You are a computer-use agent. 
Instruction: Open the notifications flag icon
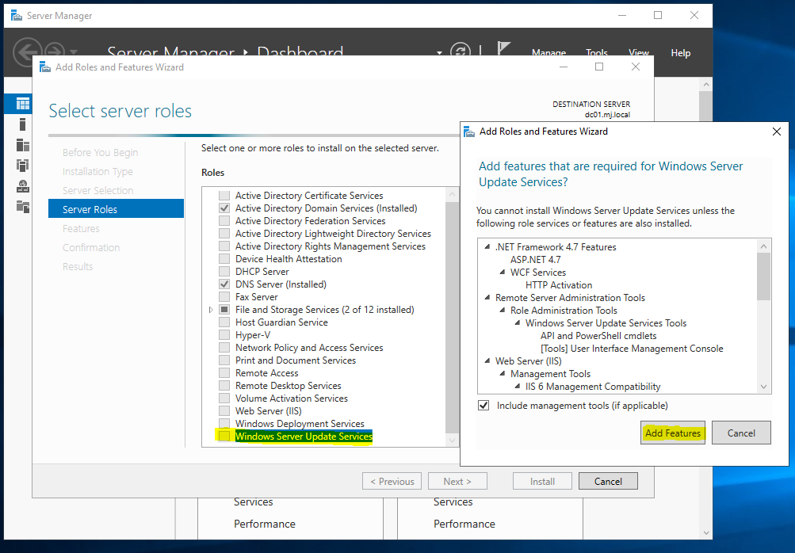[503, 48]
